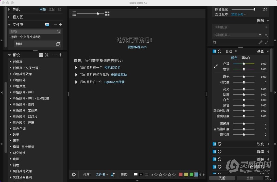Reverse the sort direction arrows

[x=113, y=174]
